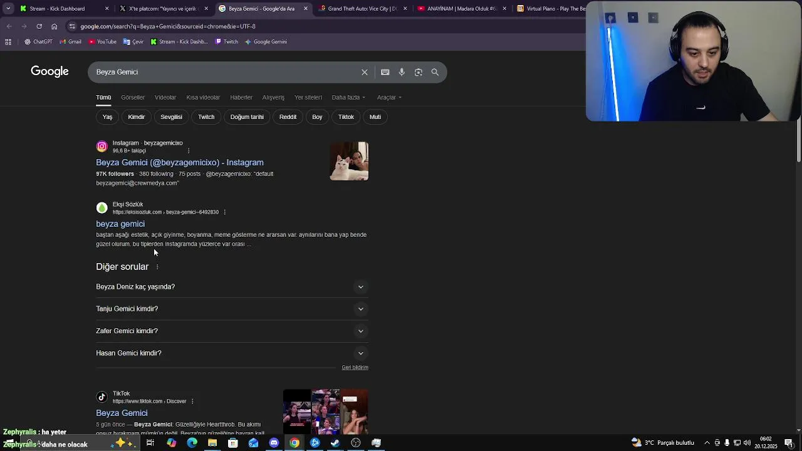The width and height of the screenshot is (802, 451).
Task: Open the Beyza Gemici Instagram result link
Action: pyautogui.click(x=180, y=163)
